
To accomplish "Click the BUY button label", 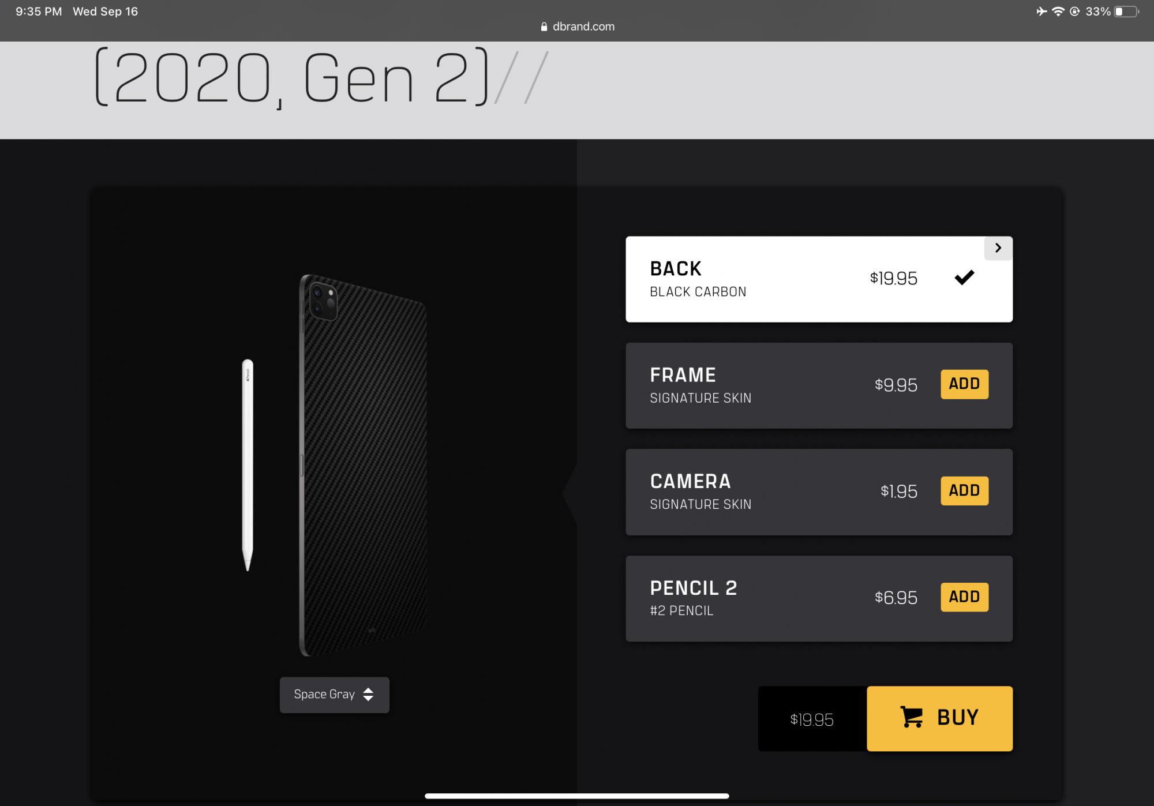I will 958,718.
